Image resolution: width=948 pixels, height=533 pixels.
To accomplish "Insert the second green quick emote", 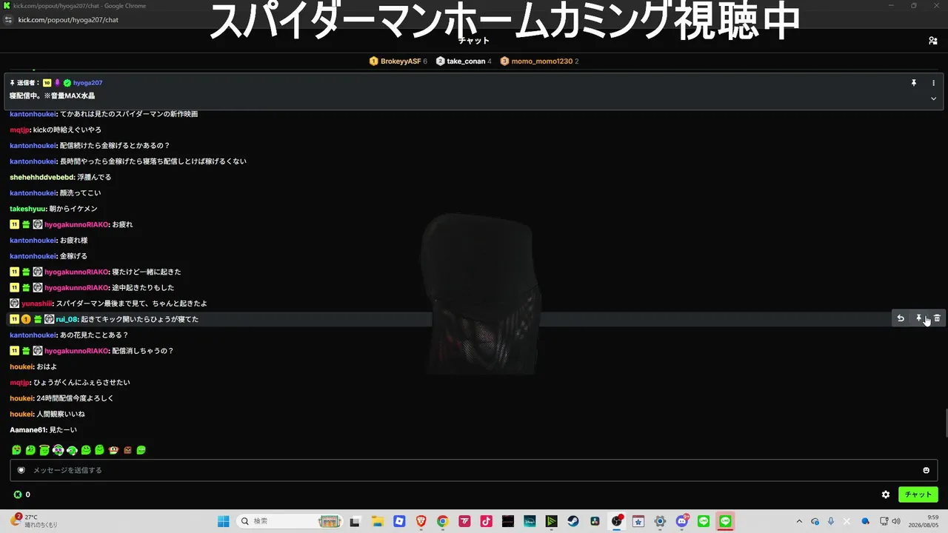I will click(30, 450).
